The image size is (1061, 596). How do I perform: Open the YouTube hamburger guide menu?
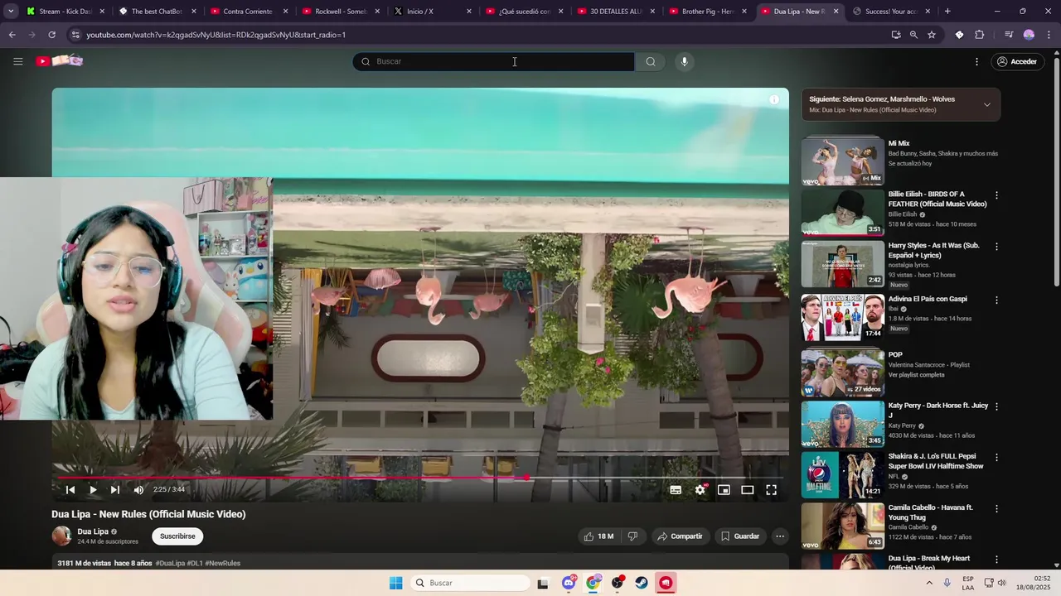pos(17,61)
